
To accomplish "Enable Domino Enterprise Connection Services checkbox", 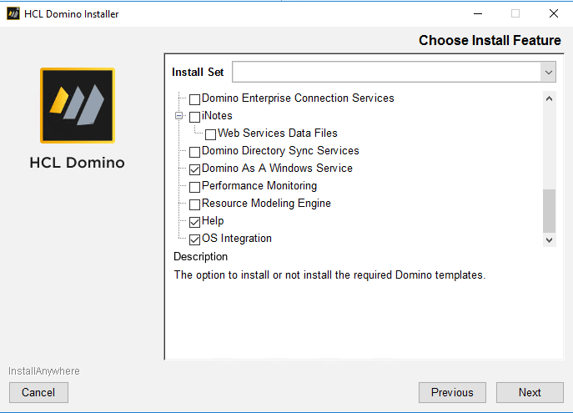I will 194,99.
